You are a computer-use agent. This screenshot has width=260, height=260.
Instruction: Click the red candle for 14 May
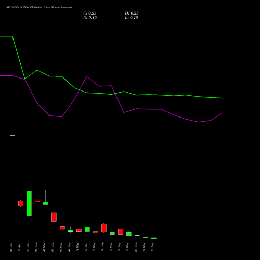coord(104,228)
